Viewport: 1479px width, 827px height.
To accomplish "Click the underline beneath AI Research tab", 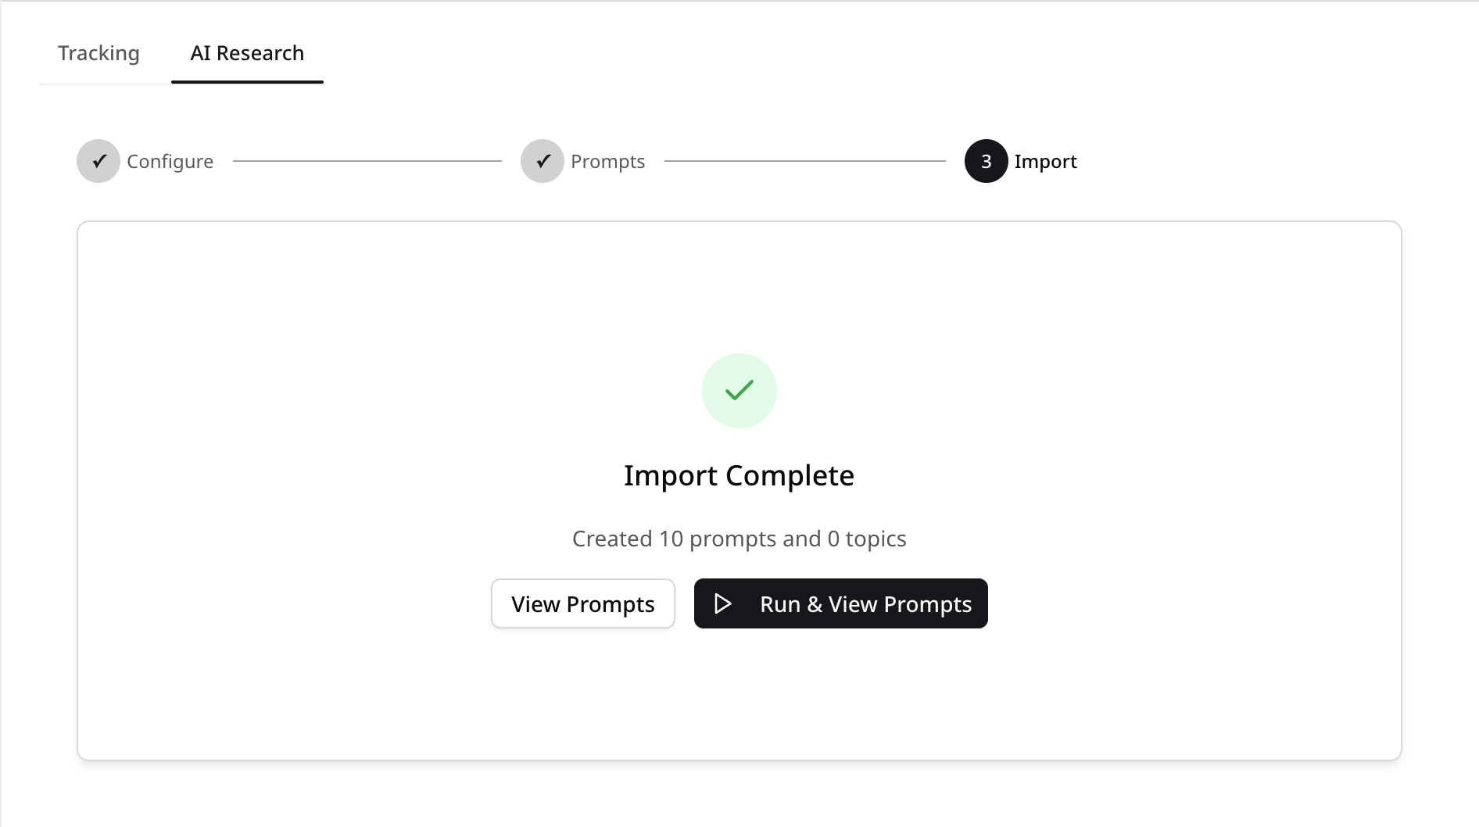I will [x=247, y=81].
